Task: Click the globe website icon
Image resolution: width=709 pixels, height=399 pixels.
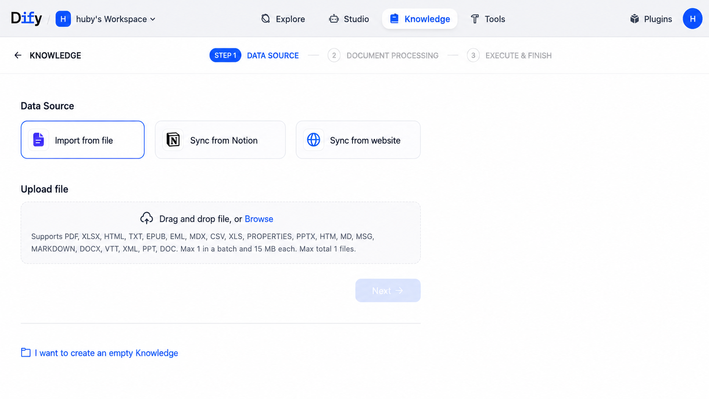Action: point(313,140)
